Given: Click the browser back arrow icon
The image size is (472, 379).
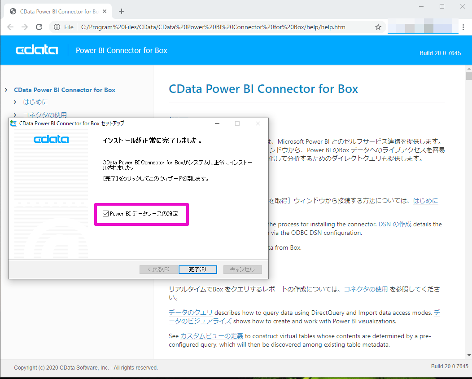Looking at the screenshot, I should click(x=10, y=27).
